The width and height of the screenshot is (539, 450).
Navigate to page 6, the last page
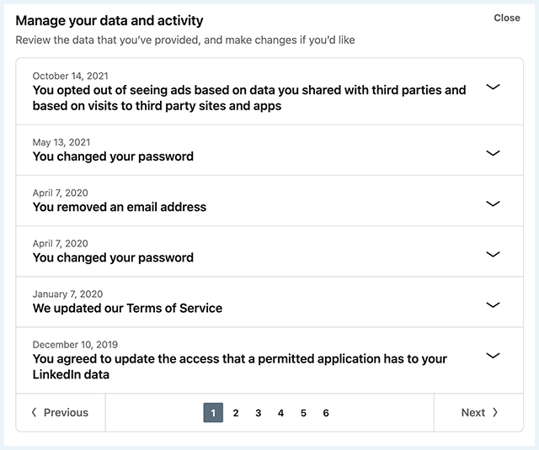pyautogui.click(x=326, y=413)
